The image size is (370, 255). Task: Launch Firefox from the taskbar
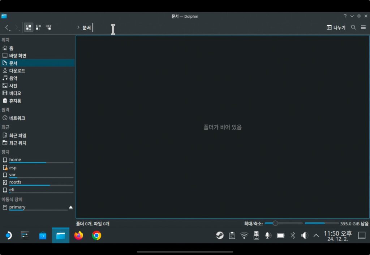78,235
